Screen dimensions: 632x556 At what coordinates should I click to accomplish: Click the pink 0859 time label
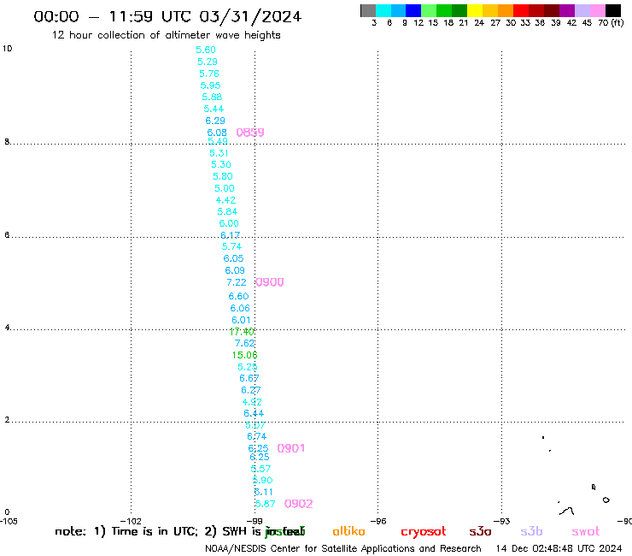pos(250,133)
